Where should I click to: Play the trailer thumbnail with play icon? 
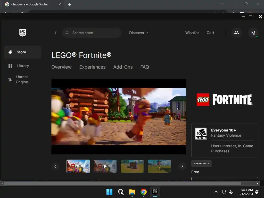105,166
